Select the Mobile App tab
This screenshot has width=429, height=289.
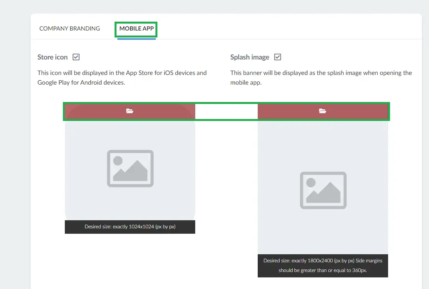pos(136,29)
